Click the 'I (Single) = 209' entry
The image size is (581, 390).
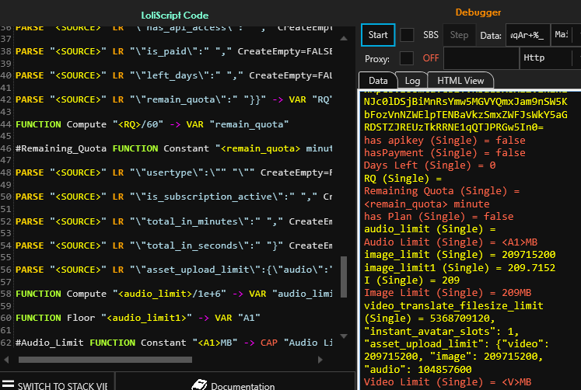pos(411,280)
